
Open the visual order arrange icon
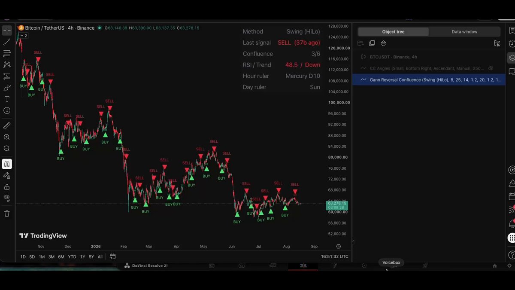(384, 43)
